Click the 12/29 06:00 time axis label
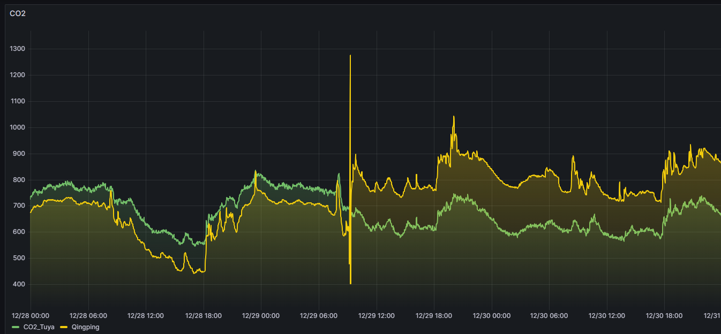Image resolution: width=721 pixels, height=334 pixels. click(319, 316)
